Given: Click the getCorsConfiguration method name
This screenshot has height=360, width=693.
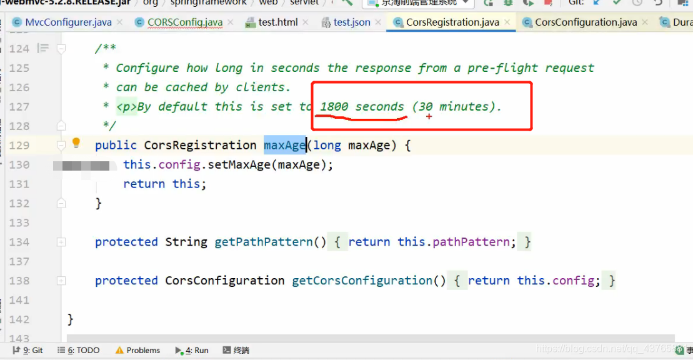Looking at the screenshot, I should 362,281.
